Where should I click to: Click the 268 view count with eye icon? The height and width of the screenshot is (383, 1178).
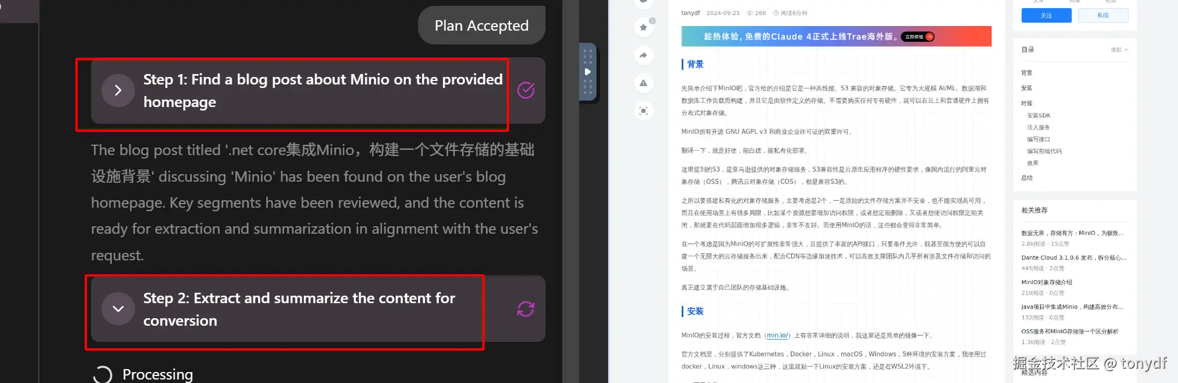pyautogui.click(x=757, y=13)
